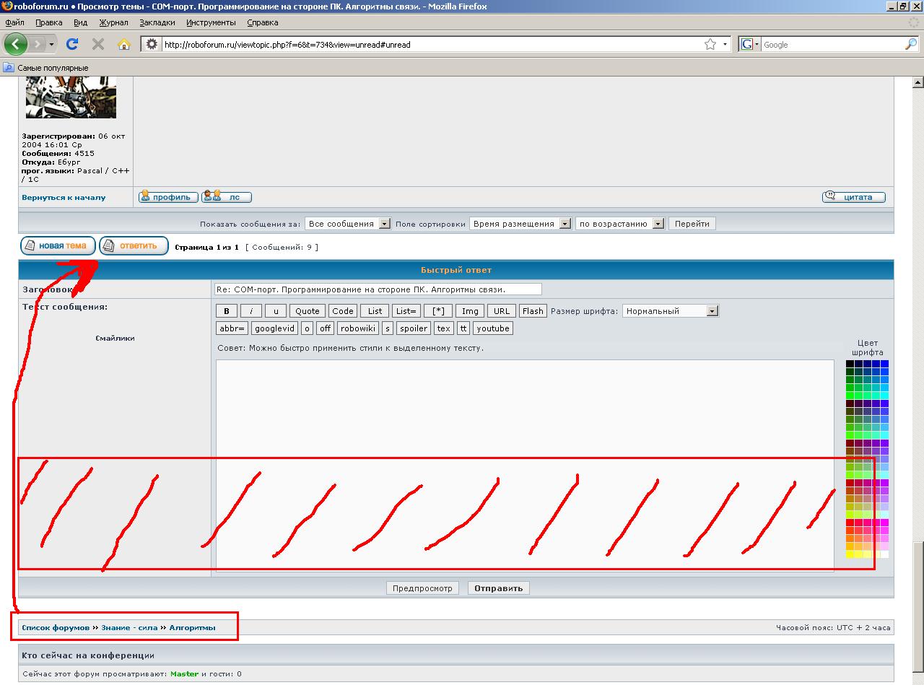Click the цитата quote button
This screenshot has height=685, width=924.
(854, 196)
